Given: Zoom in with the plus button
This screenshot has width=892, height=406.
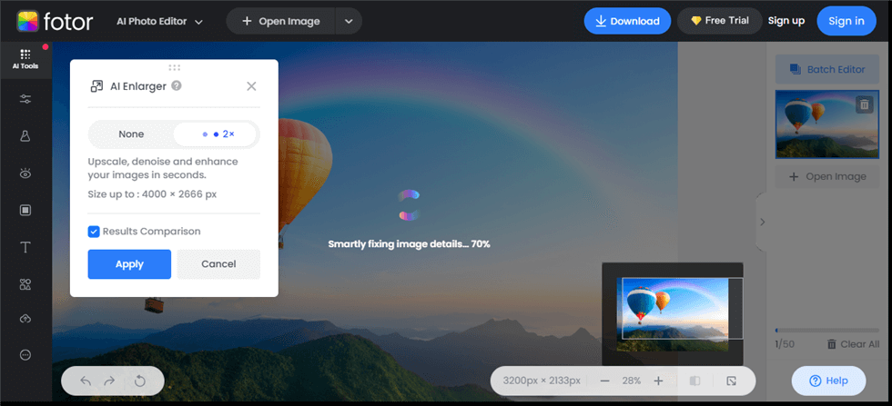Looking at the screenshot, I should click(x=658, y=381).
